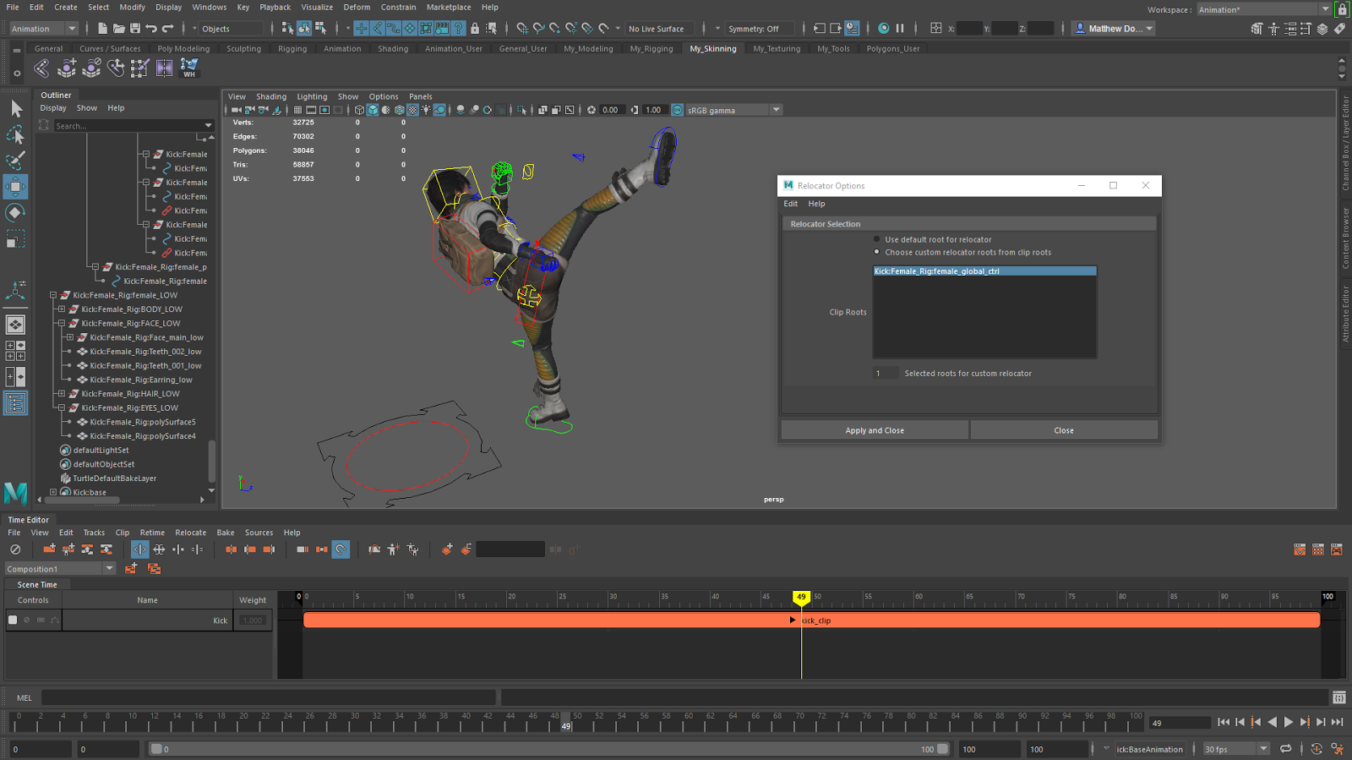
Task: Activate the Paint selection tool
Action: pos(15,160)
